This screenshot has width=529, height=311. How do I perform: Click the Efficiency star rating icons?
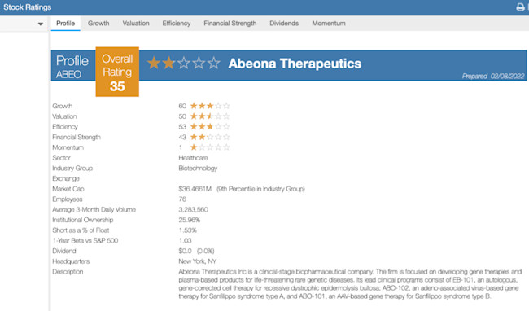(210, 127)
